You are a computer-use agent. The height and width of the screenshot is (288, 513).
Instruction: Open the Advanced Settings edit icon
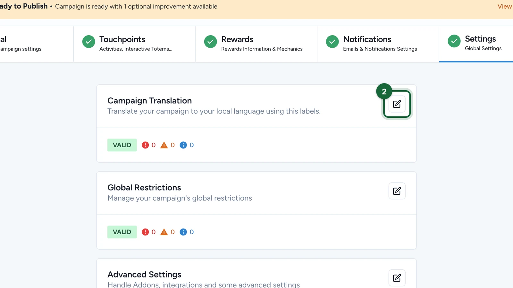pyautogui.click(x=397, y=278)
